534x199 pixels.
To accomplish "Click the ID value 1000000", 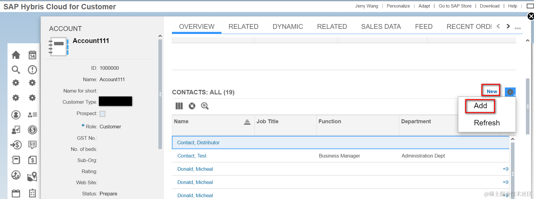I will click(x=109, y=68).
